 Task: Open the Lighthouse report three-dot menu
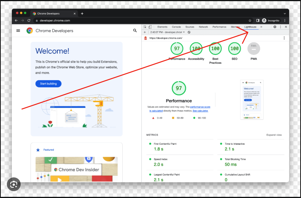[x=284, y=38]
